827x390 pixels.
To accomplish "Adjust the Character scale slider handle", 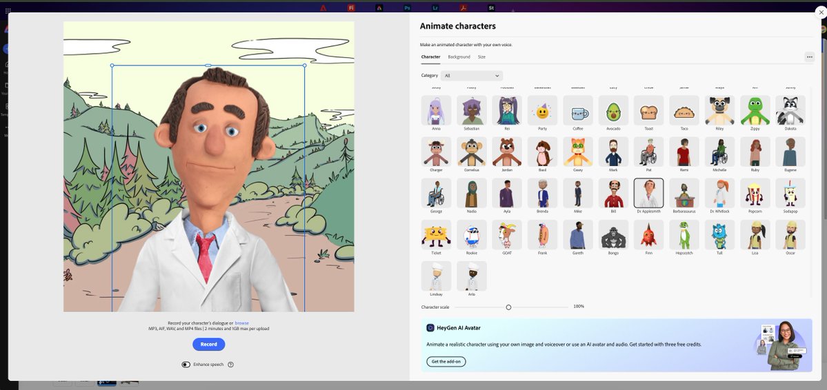I will point(508,307).
